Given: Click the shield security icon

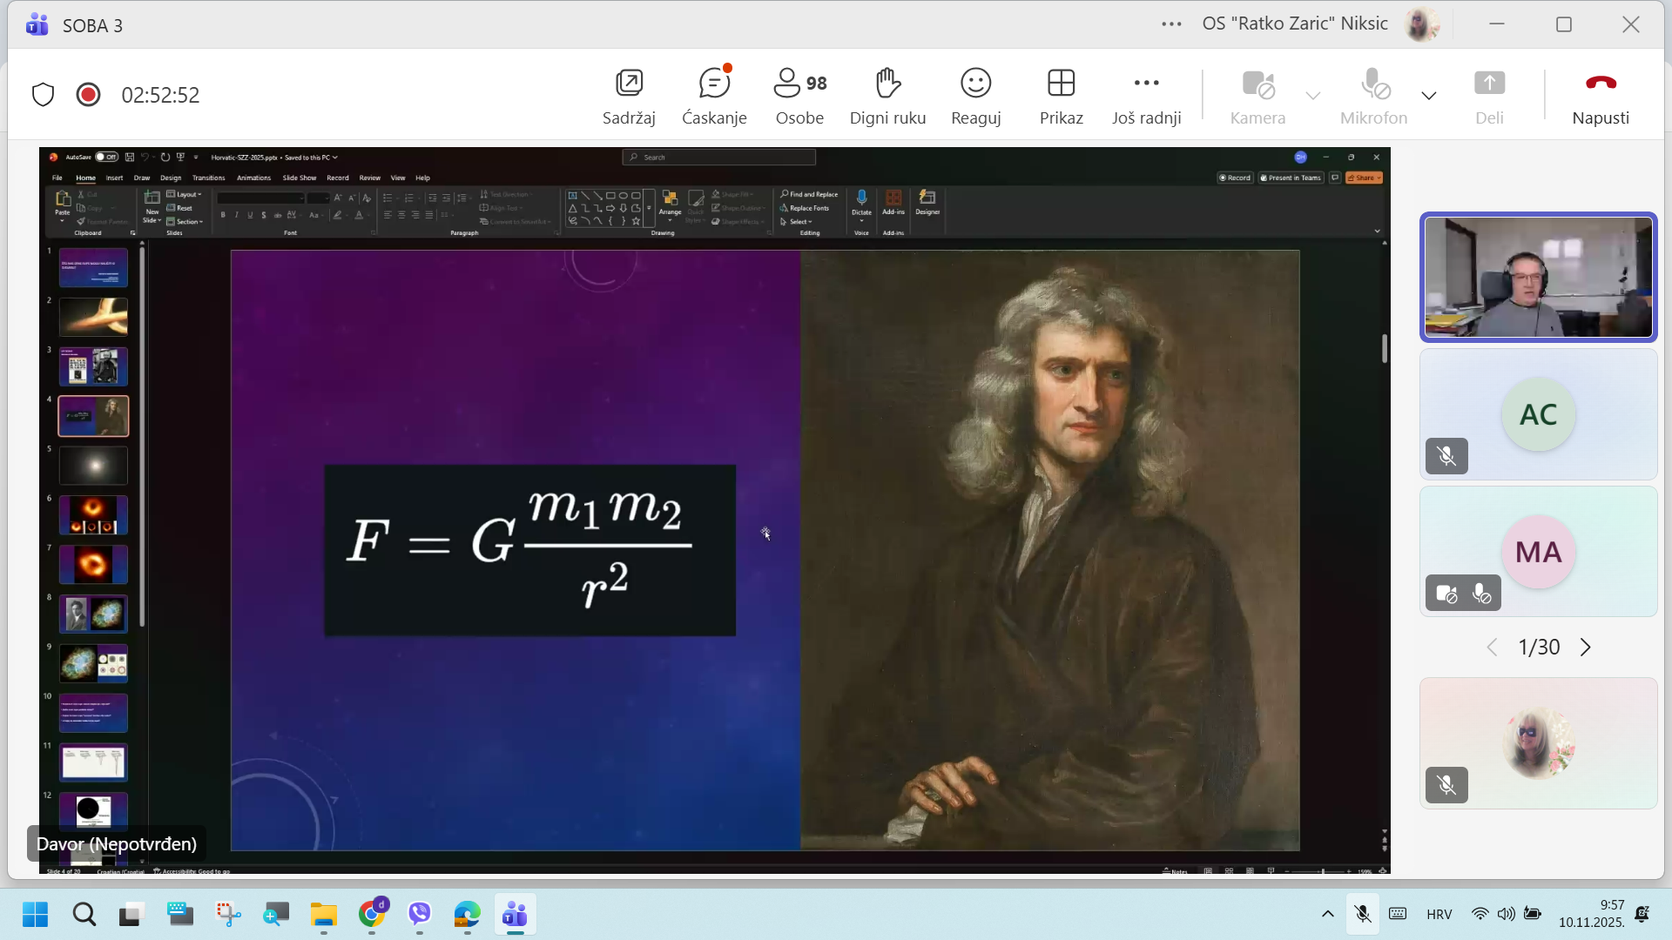Looking at the screenshot, I should click(43, 95).
